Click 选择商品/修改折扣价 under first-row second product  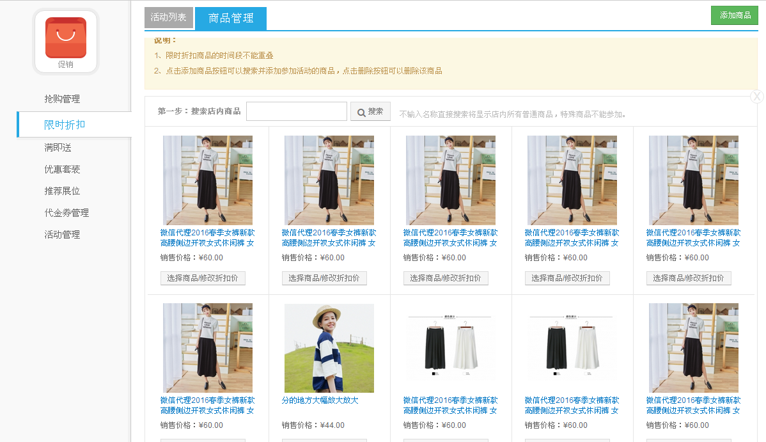pyautogui.click(x=324, y=278)
